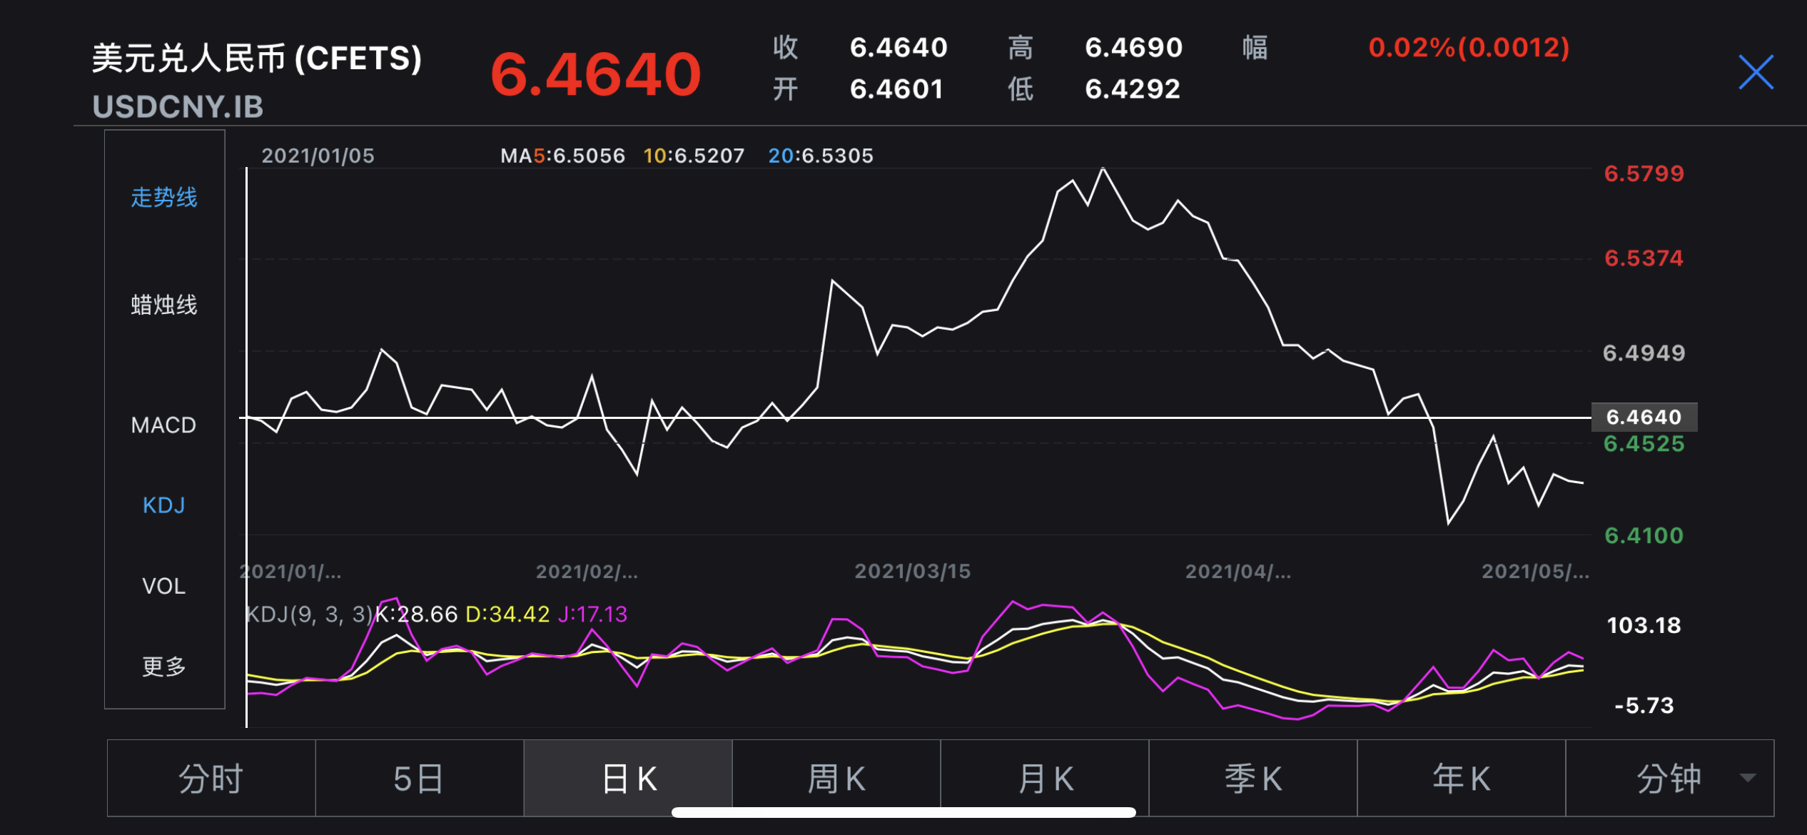Click the 6.5799 top price axis label
Screen dimensions: 1807x835
(1644, 173)
